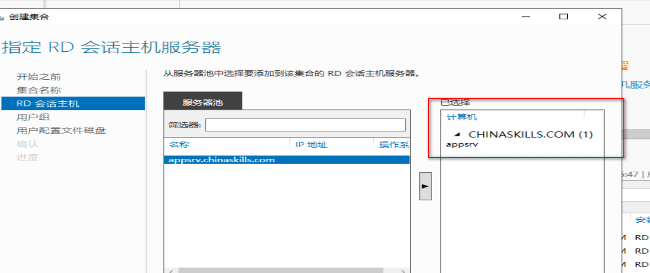Jump to the 用户组 wizard step
The image size is (650, 273).
(x=33, y=117)
